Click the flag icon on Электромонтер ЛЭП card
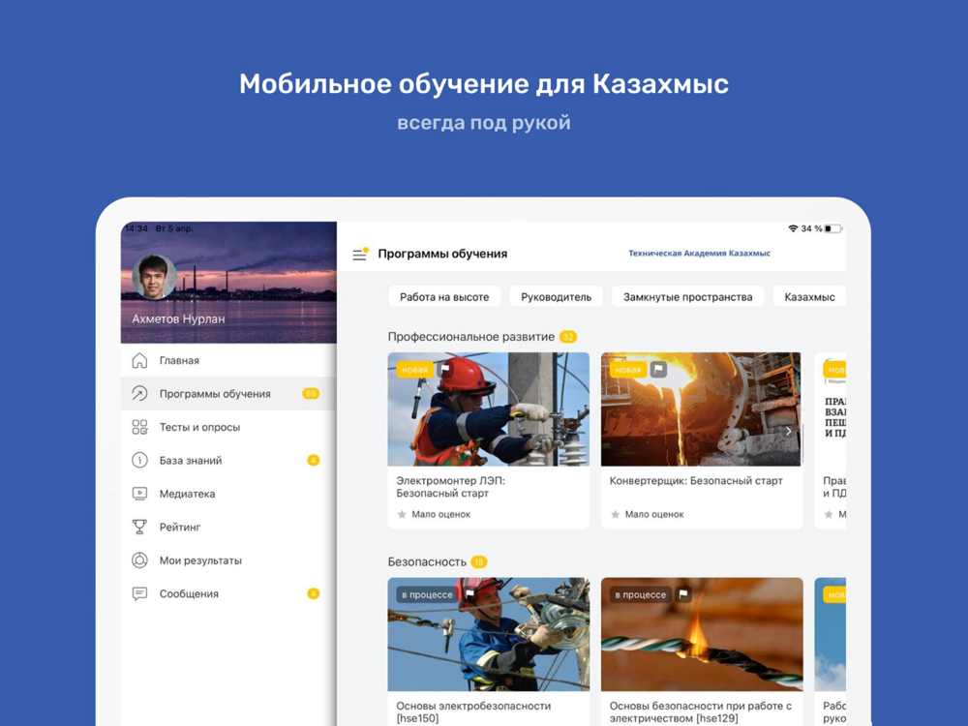This screenshot has width=968, height=726. point(445,369)
